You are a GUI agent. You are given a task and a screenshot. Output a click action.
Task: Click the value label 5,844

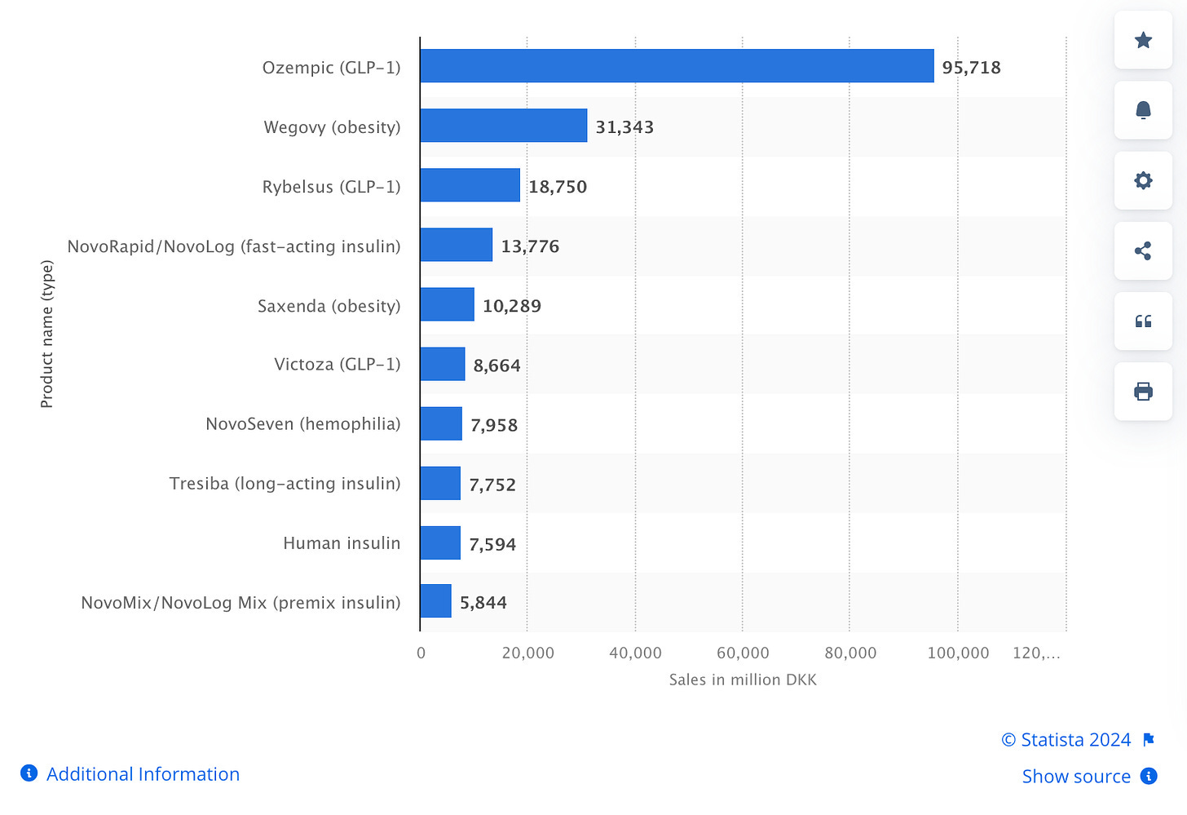point(483,603)
